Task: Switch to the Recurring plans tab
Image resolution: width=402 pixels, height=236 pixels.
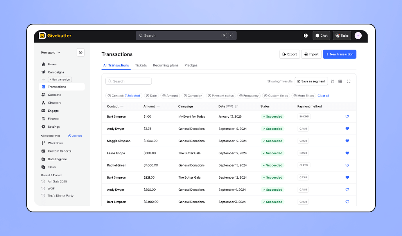Action: click(x=165, y=65)
